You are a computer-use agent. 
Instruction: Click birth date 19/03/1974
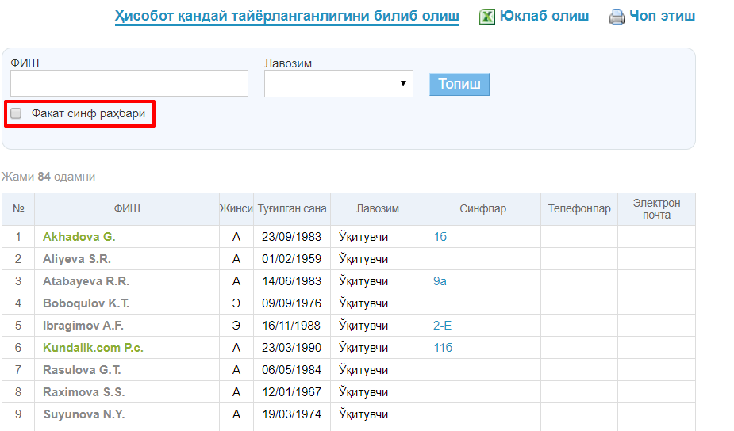pyautogui.click(x=291, y=414)
